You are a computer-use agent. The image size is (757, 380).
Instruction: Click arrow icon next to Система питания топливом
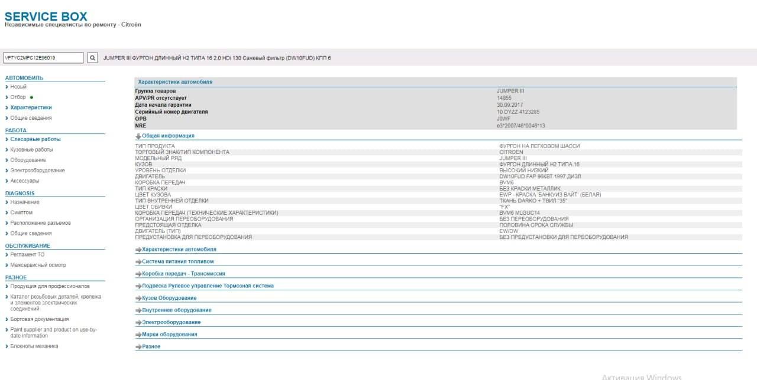point(138,261)
